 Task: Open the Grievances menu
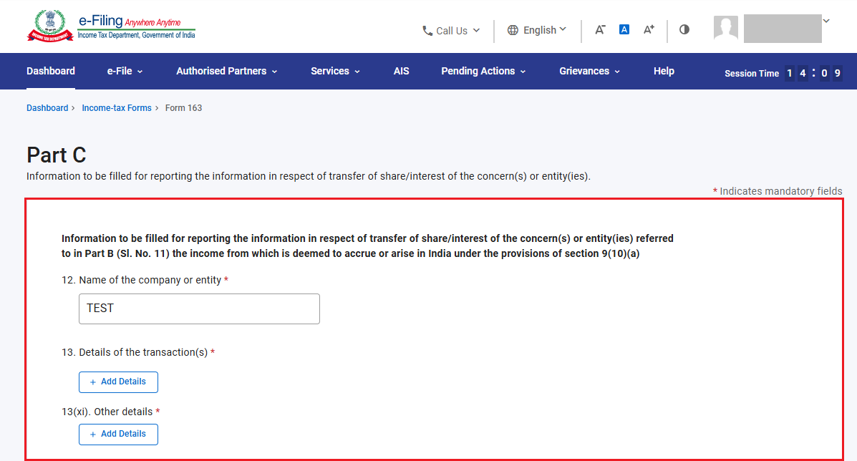(590, 71)
